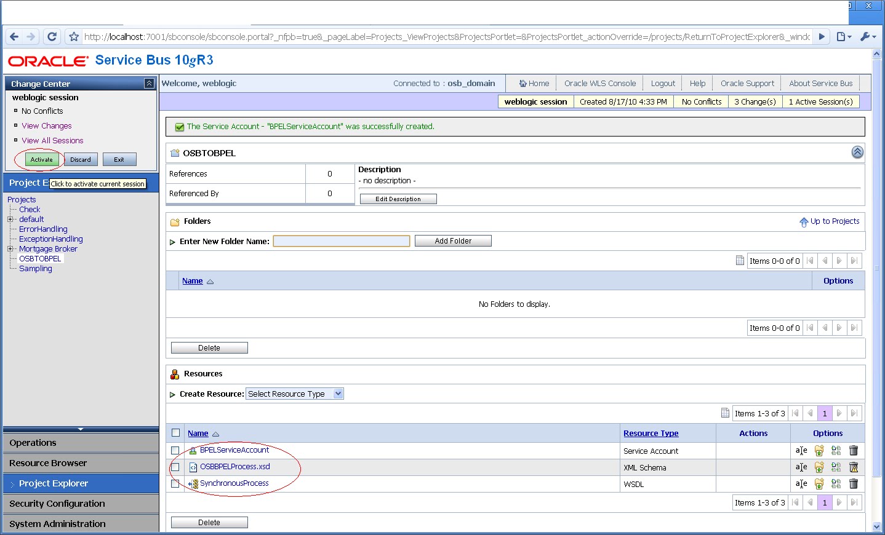Open table customizer icon for Resources table
The image size is (885, 535).
pos(725,413)
